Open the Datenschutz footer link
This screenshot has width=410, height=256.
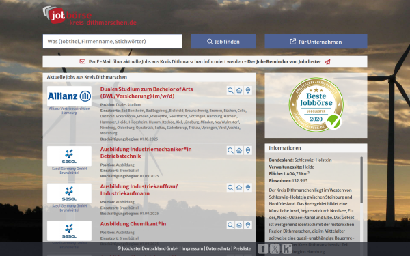[218, 248]
